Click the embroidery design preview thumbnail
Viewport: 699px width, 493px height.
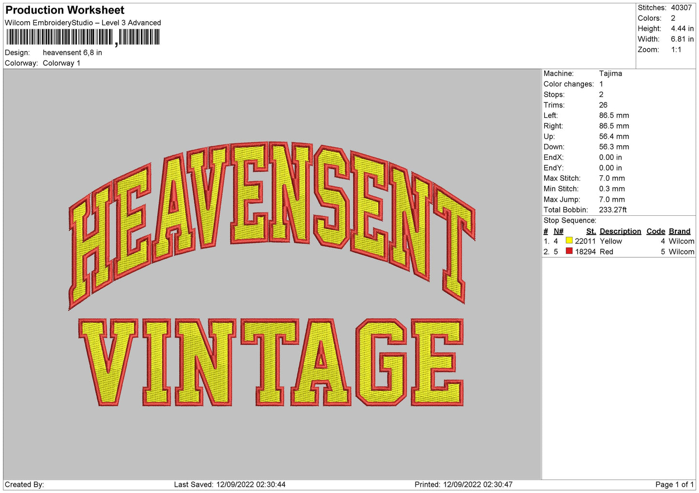coord(272,274)
